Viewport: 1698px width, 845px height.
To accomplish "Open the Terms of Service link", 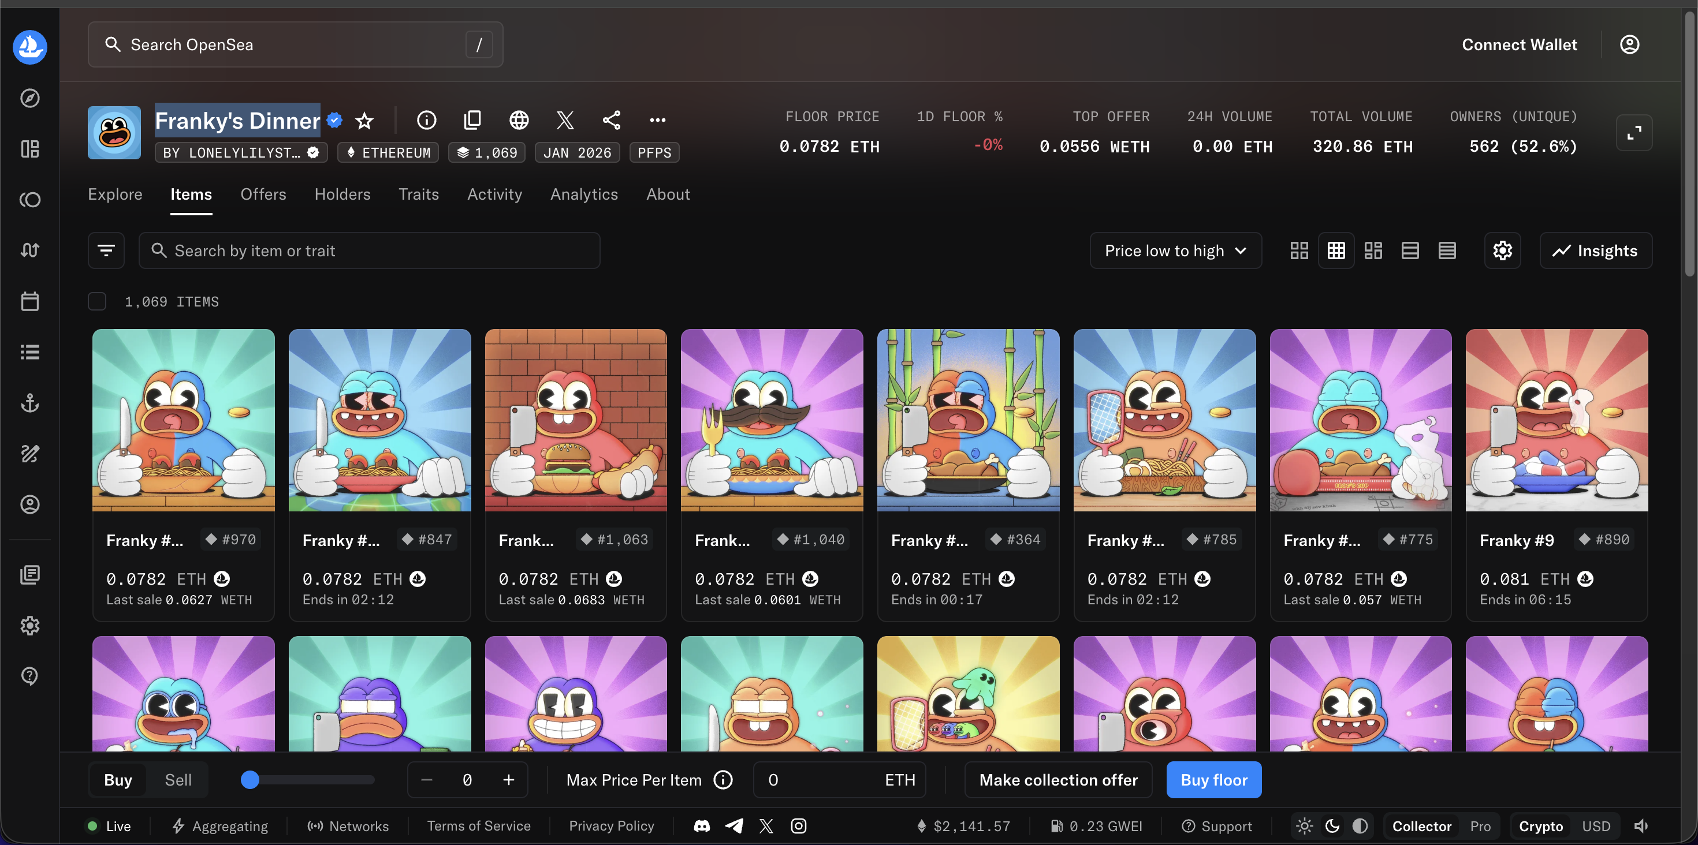I will point(479,826).
